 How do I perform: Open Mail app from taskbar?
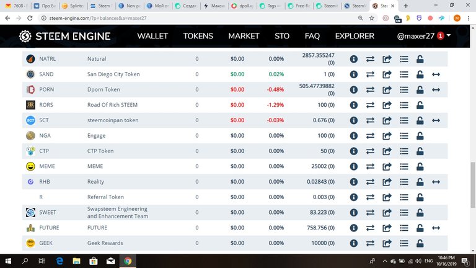[x=110, y=261]
